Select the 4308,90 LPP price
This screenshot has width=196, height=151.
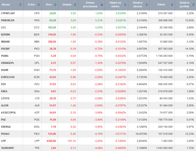tap(51, 141)
